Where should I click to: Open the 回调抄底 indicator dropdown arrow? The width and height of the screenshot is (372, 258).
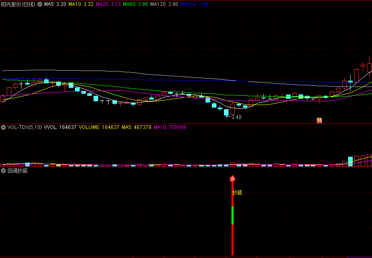3,171
